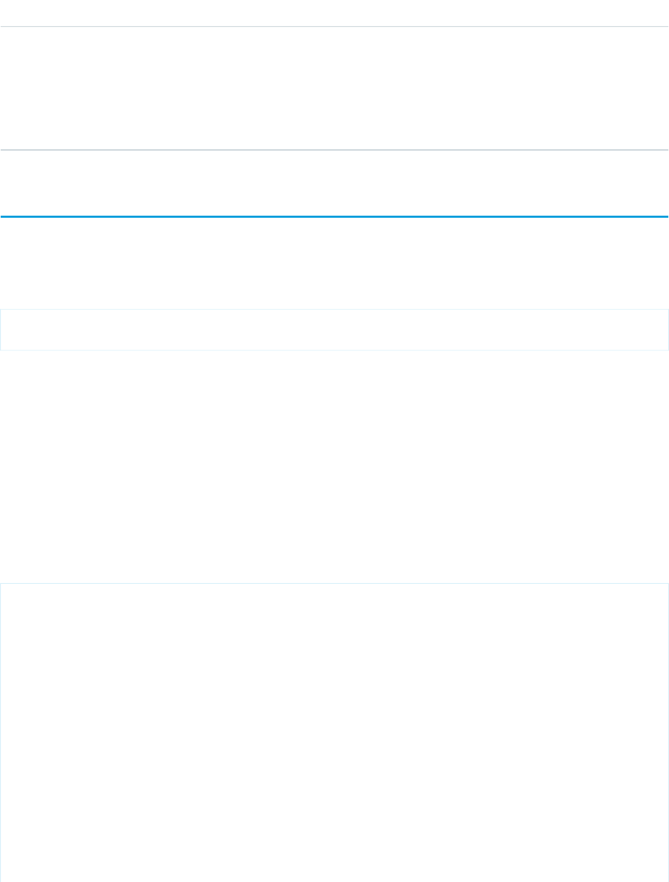Click inside the small empty bordered box
The height and width of the screenshot is (882, 669).
coord(334,330)
